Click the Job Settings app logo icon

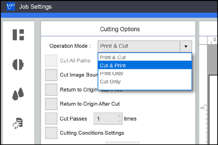tap(11, 7)
